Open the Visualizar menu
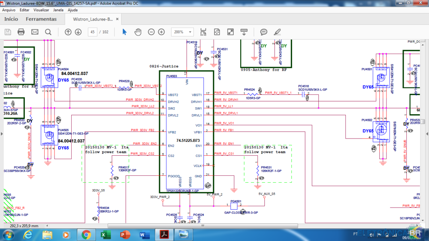 coord(41,10)
